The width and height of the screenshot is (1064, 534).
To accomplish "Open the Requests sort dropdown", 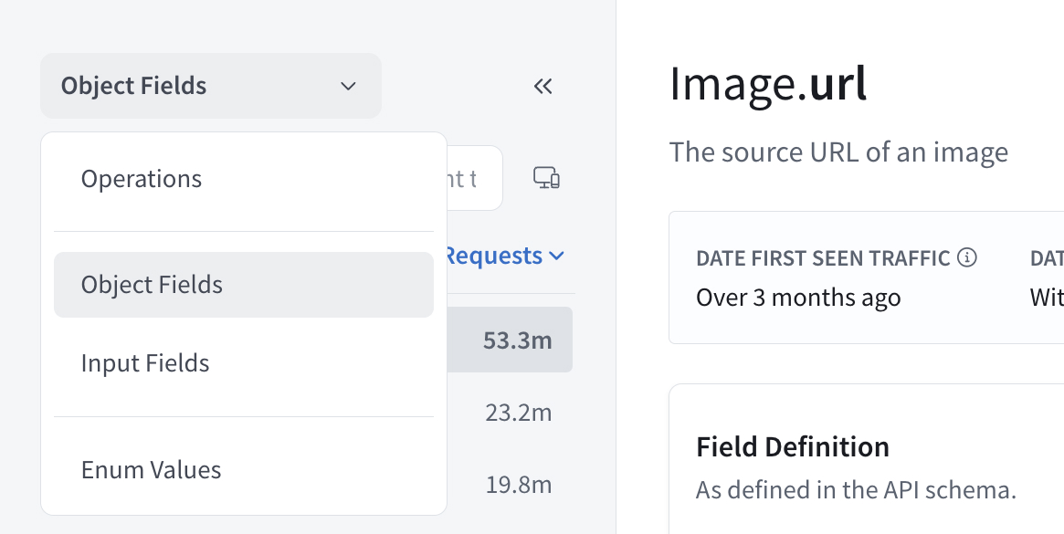I will [504, 257].
